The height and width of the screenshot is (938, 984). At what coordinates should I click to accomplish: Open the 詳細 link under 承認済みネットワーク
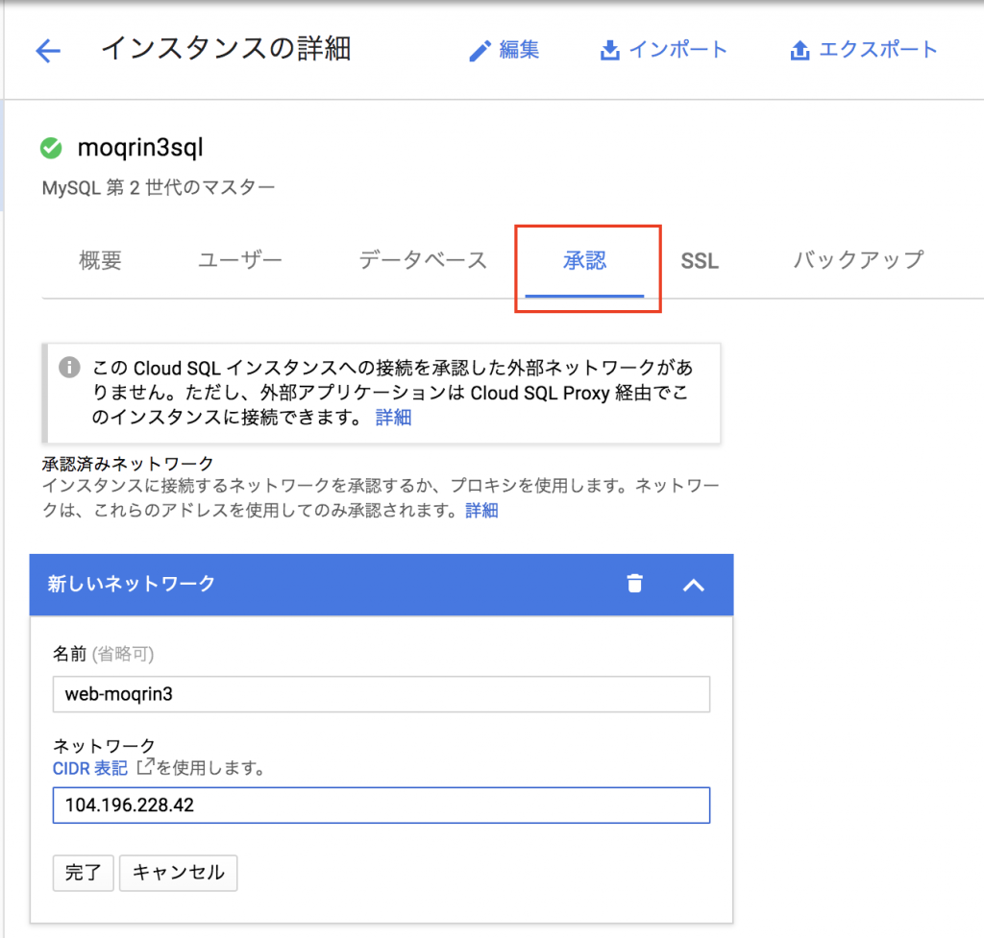coord(482,511)
